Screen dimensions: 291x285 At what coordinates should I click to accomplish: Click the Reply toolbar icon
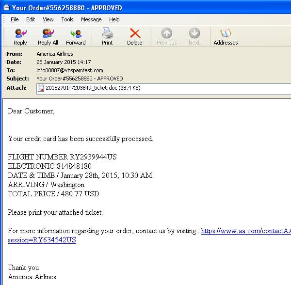click(20, 33)
